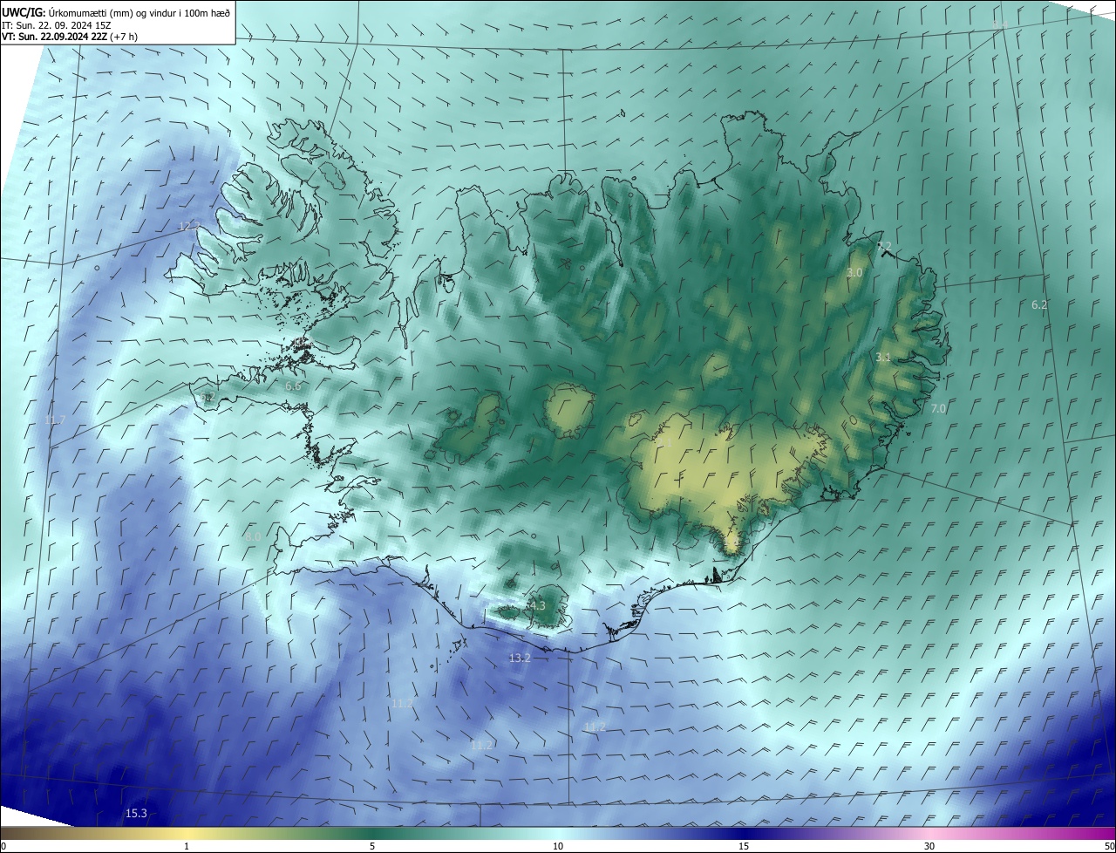
Task: Click the 3.0 value label in the northeast
Action: pos(854,272)
